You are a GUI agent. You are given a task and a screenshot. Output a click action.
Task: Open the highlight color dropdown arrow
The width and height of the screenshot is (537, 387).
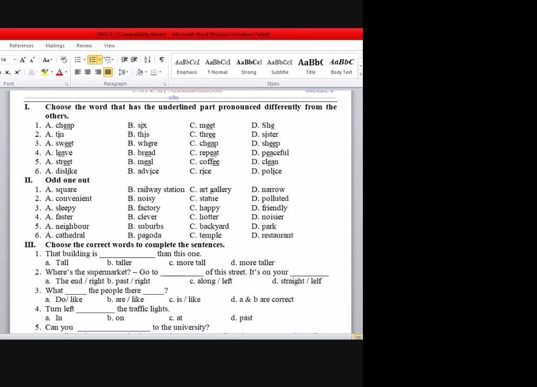coord(52,72)
